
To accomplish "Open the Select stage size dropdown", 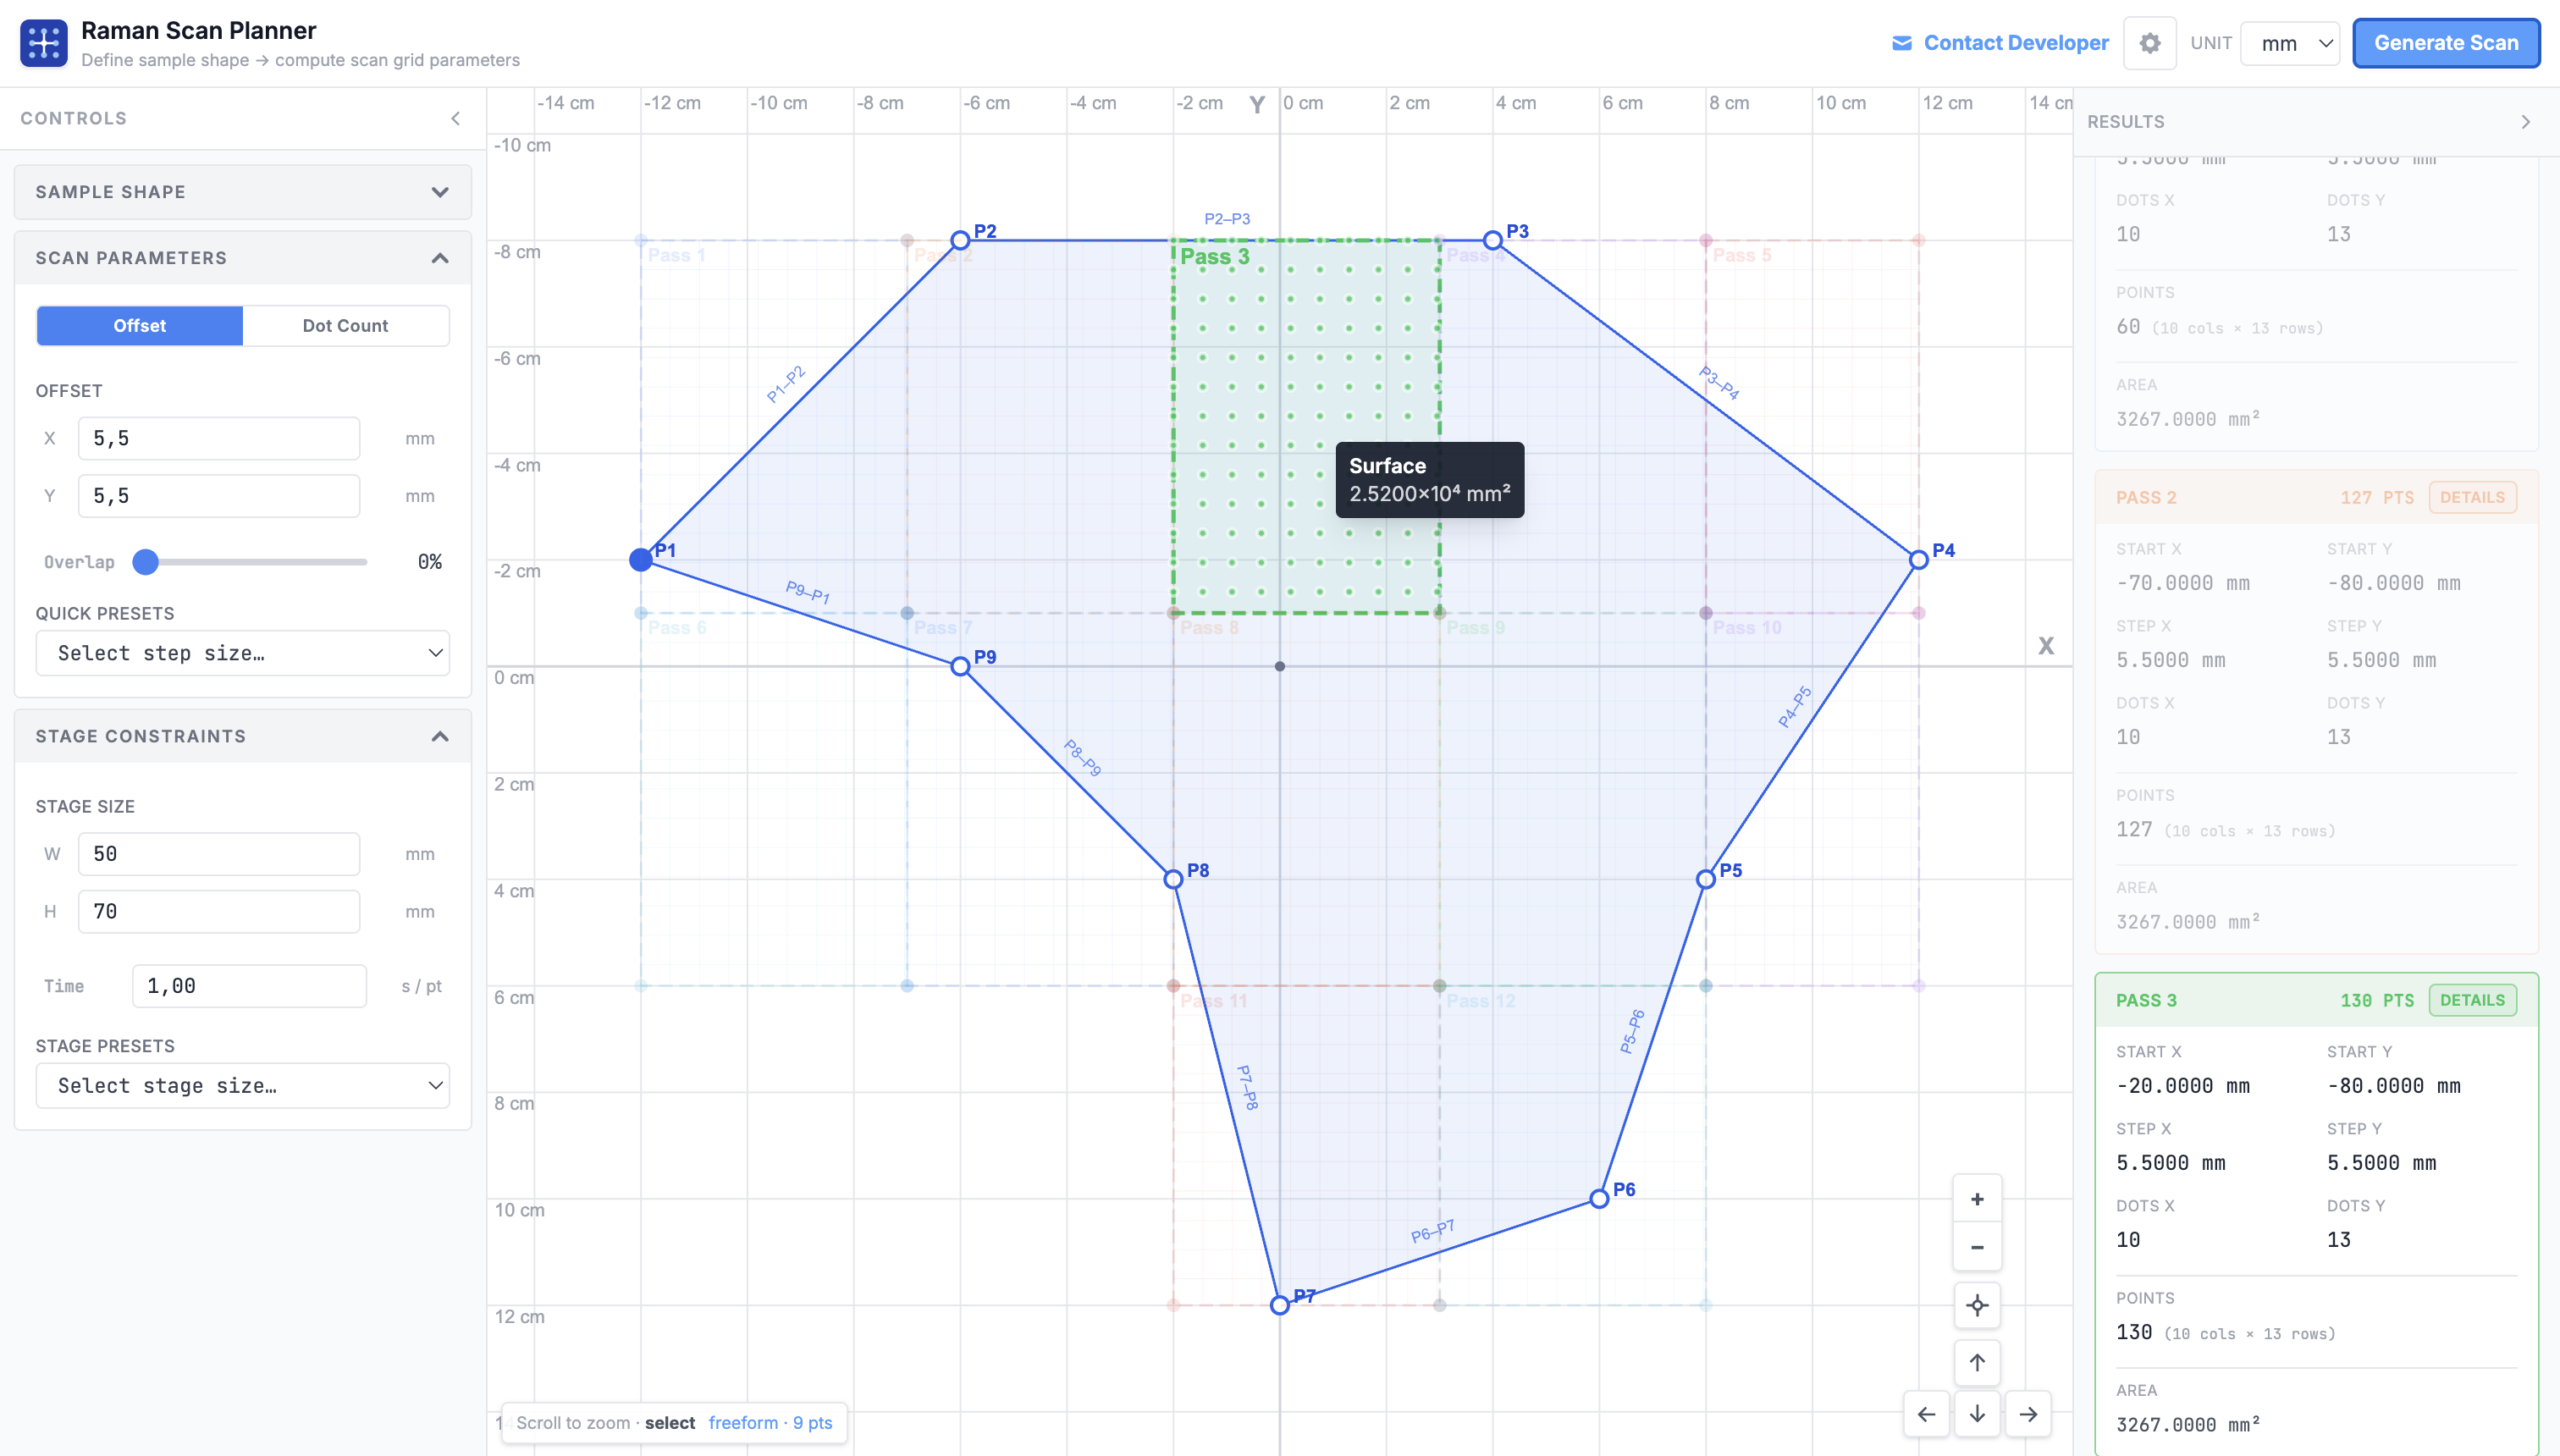I will (242, 1086).
